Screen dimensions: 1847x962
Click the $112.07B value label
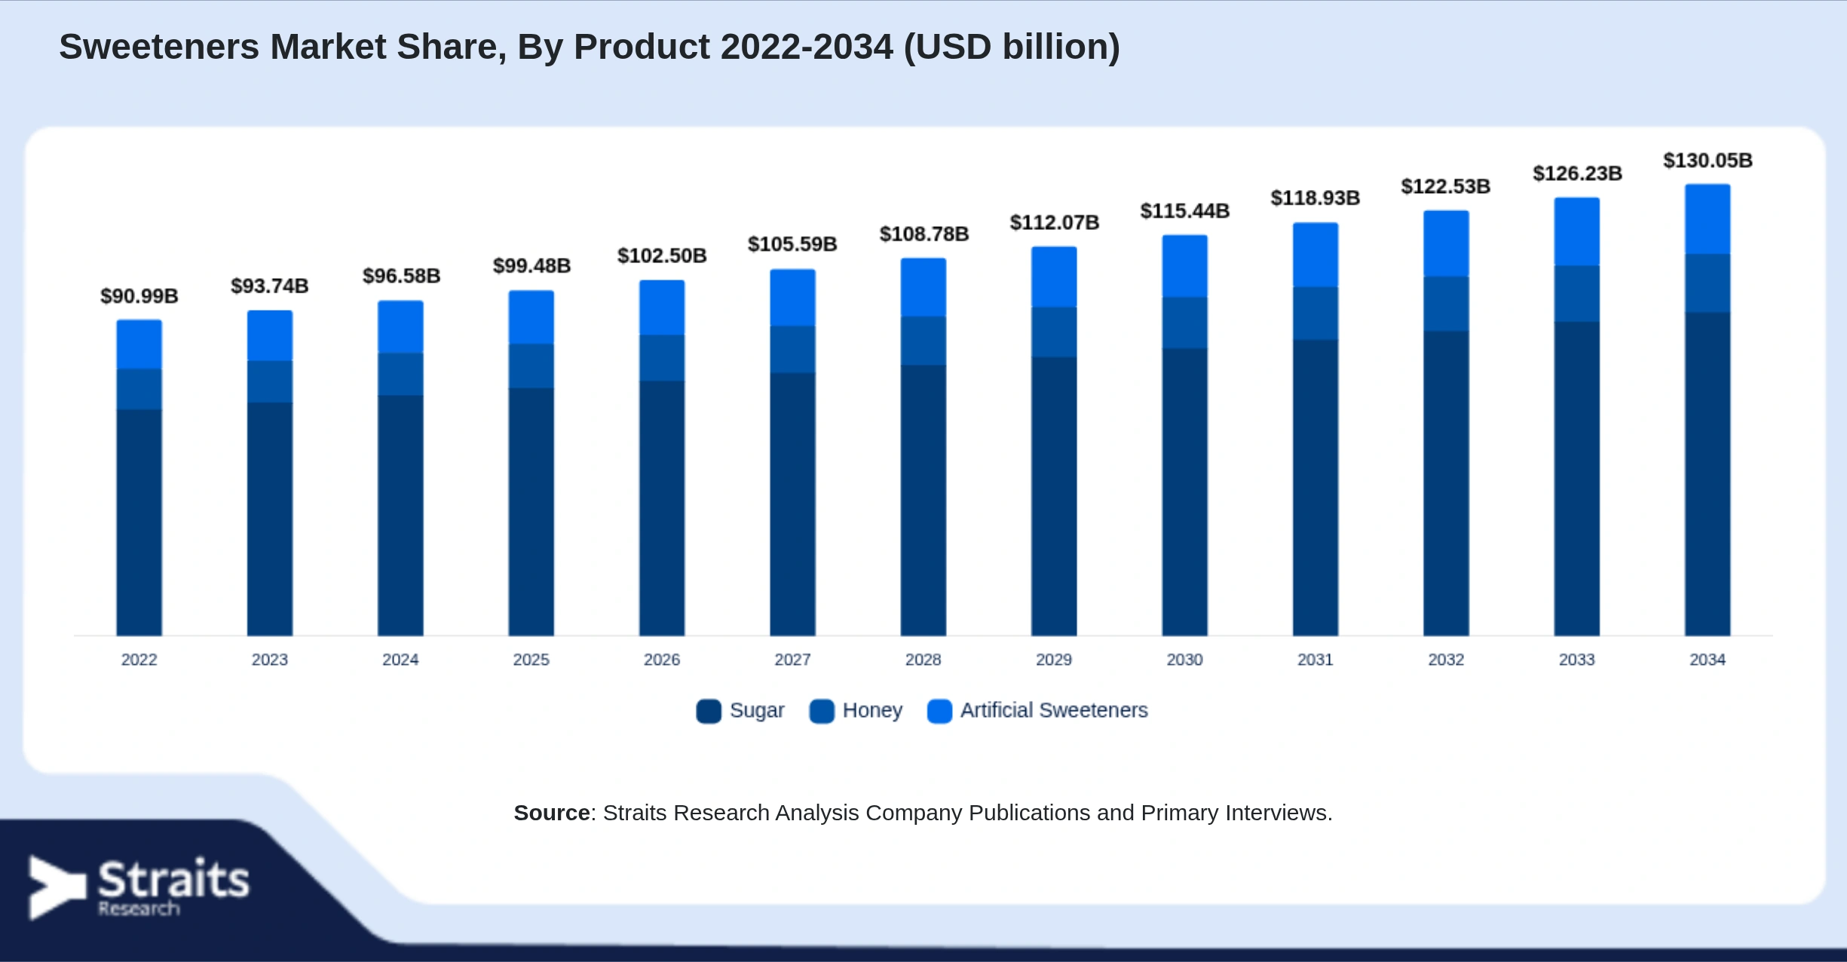(1054, 222)
